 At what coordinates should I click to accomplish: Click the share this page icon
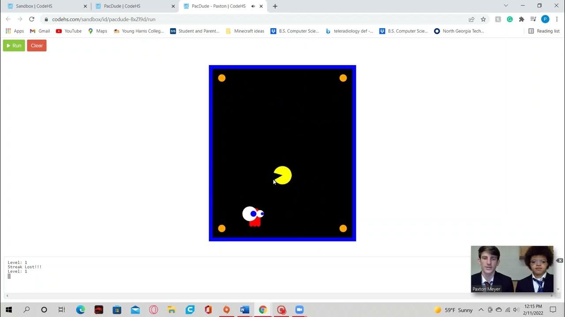click(x=471, y=19)
